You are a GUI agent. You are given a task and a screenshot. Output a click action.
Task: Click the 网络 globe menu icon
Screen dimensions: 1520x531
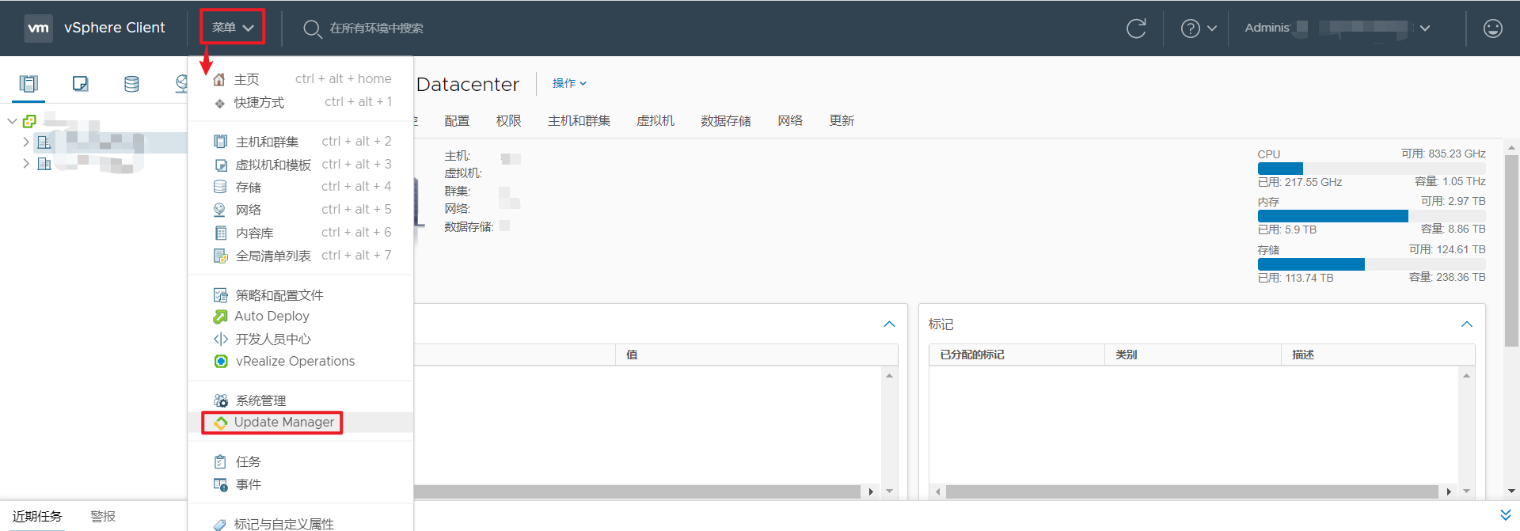coord(220,210)
